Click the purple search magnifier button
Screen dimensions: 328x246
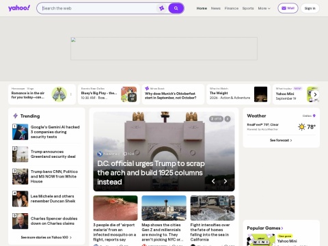176,8
